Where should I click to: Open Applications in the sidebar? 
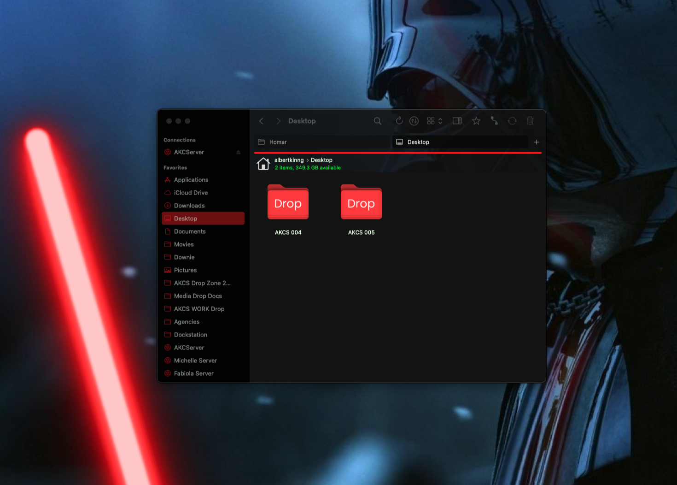pyautogui.click(x=203, y=180)
